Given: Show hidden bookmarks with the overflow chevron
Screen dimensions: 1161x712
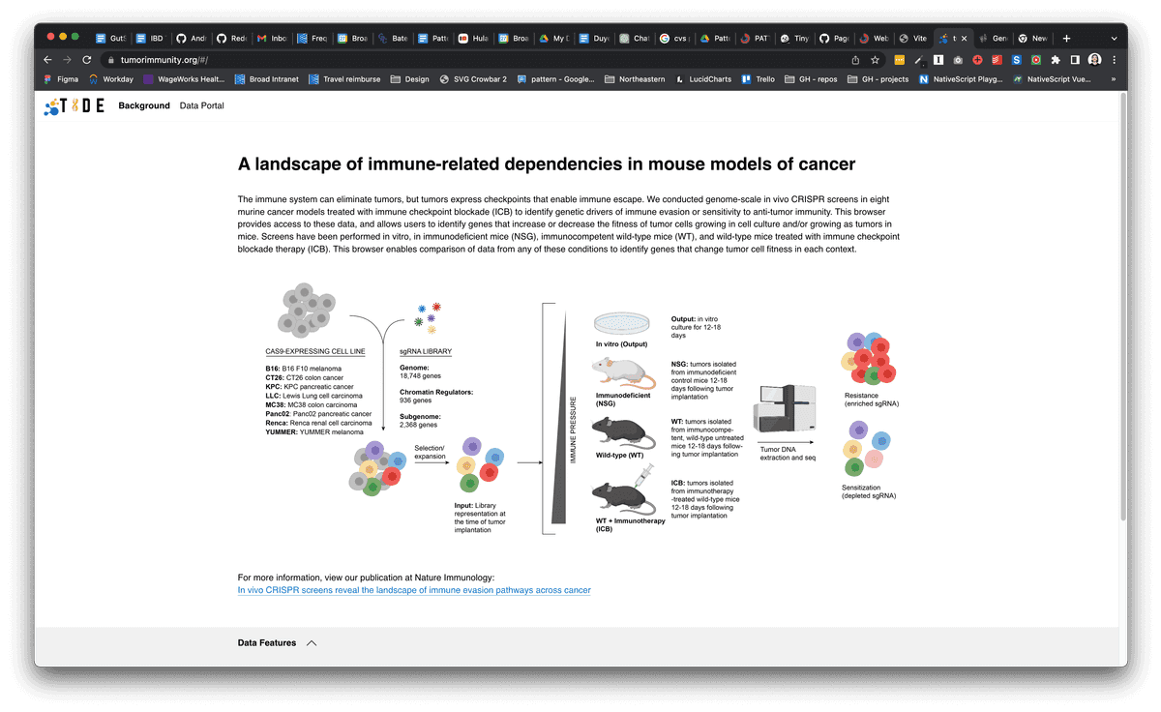Looking at the screenshot, I should pos(1114,79).
